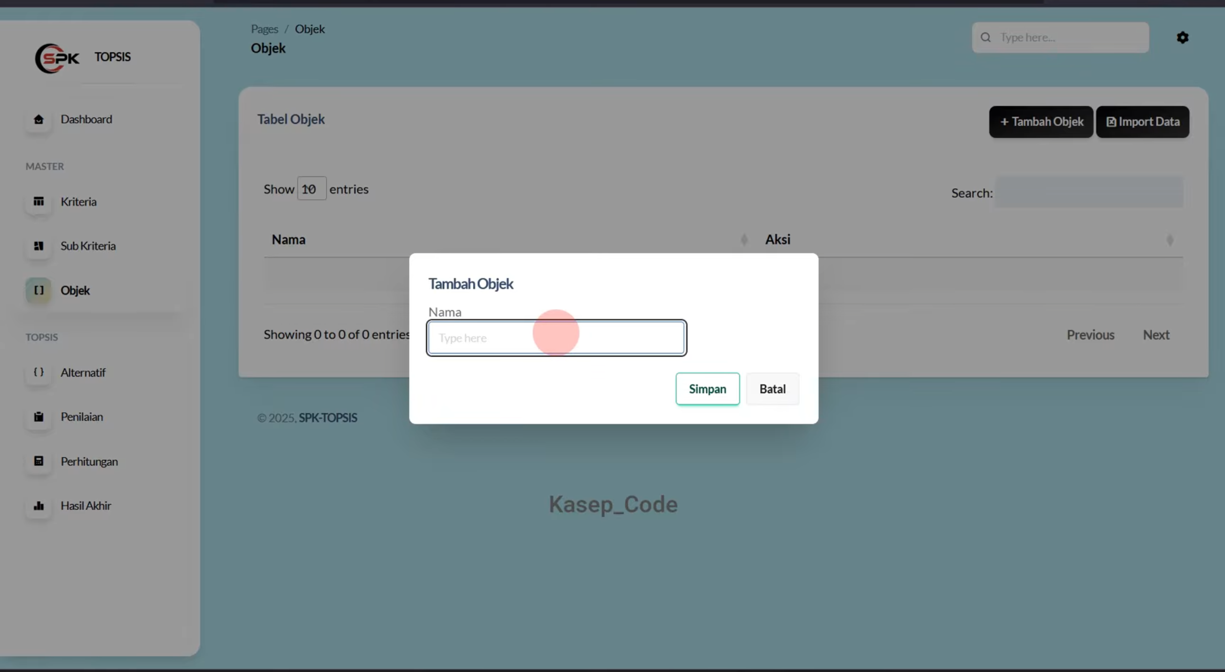Open the Show entries dropdown
Viewport: 1225px width, 672px height.
(x=312, y=189)
